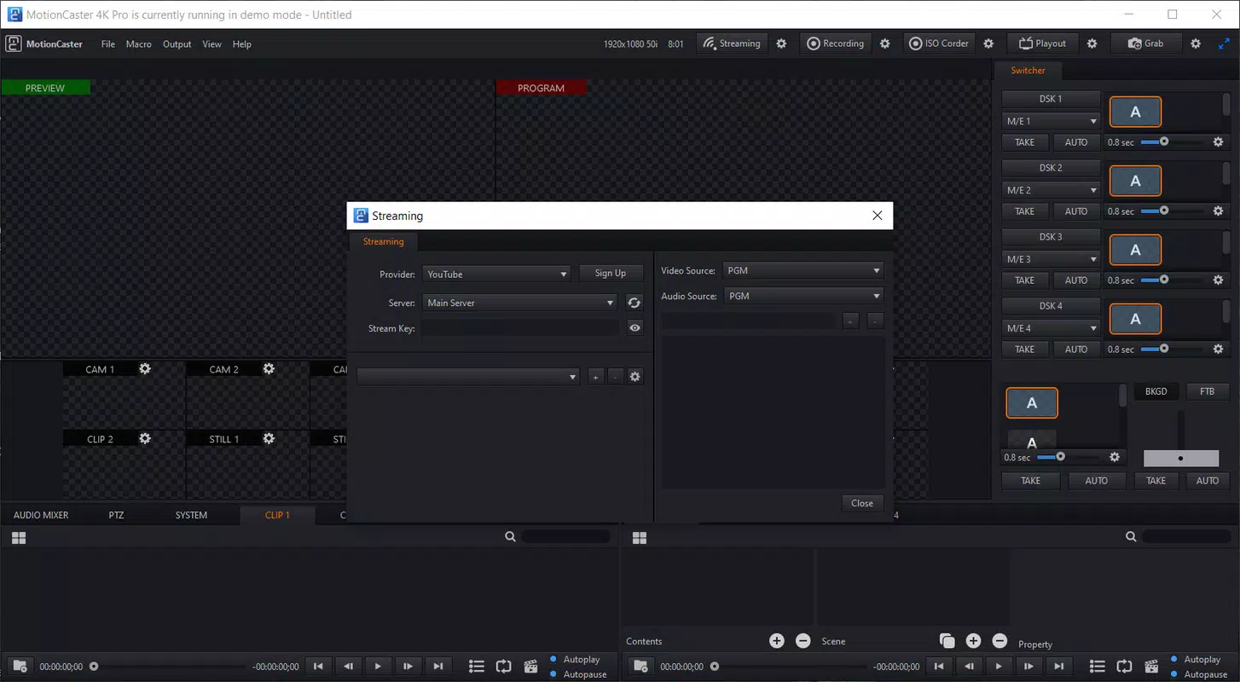Expand the Server dropdown showing Main Server
Viewport: 1240px width, 682px height.
pyautogui.click(x=519, y=303)
